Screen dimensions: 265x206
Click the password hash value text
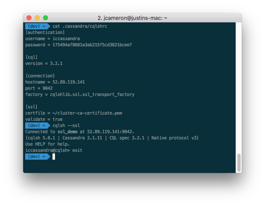[x=92, y=45]
